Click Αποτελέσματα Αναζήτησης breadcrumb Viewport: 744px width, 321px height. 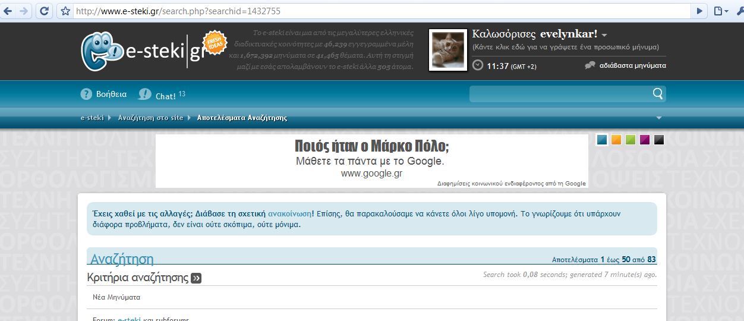pos(242,118)
